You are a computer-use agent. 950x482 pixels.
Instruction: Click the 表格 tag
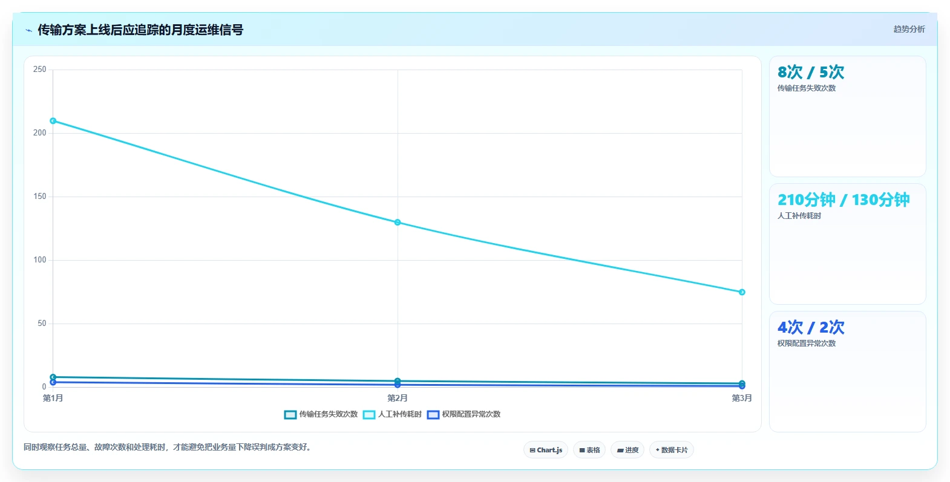[x=589, y=450]
